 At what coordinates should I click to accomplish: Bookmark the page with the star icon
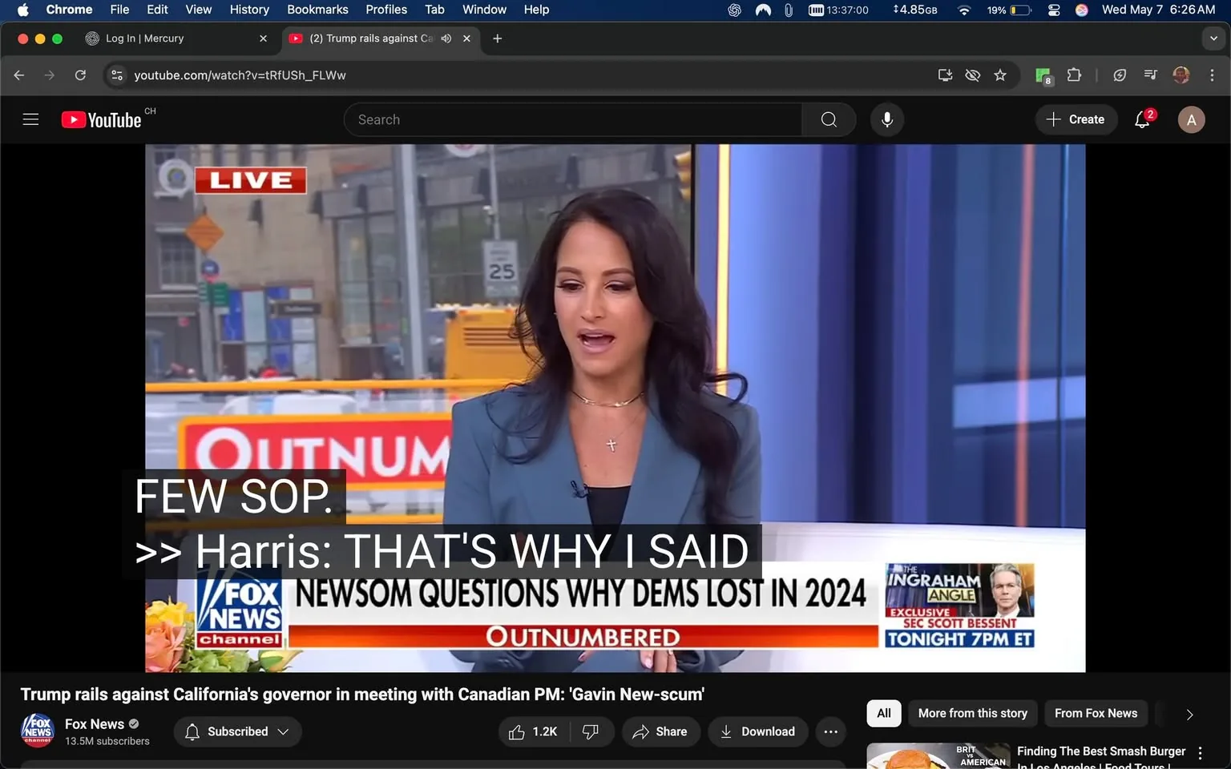click(999, 74)
